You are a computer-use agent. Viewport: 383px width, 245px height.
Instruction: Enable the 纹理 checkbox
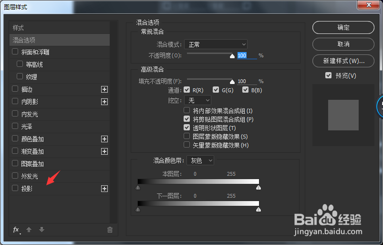pyautogui.click(x=20, y=76)
